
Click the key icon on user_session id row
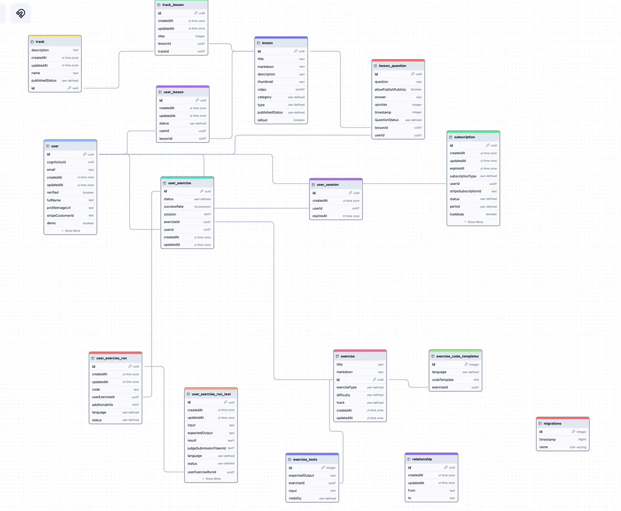pyautogui.click(x=350, y=193)
